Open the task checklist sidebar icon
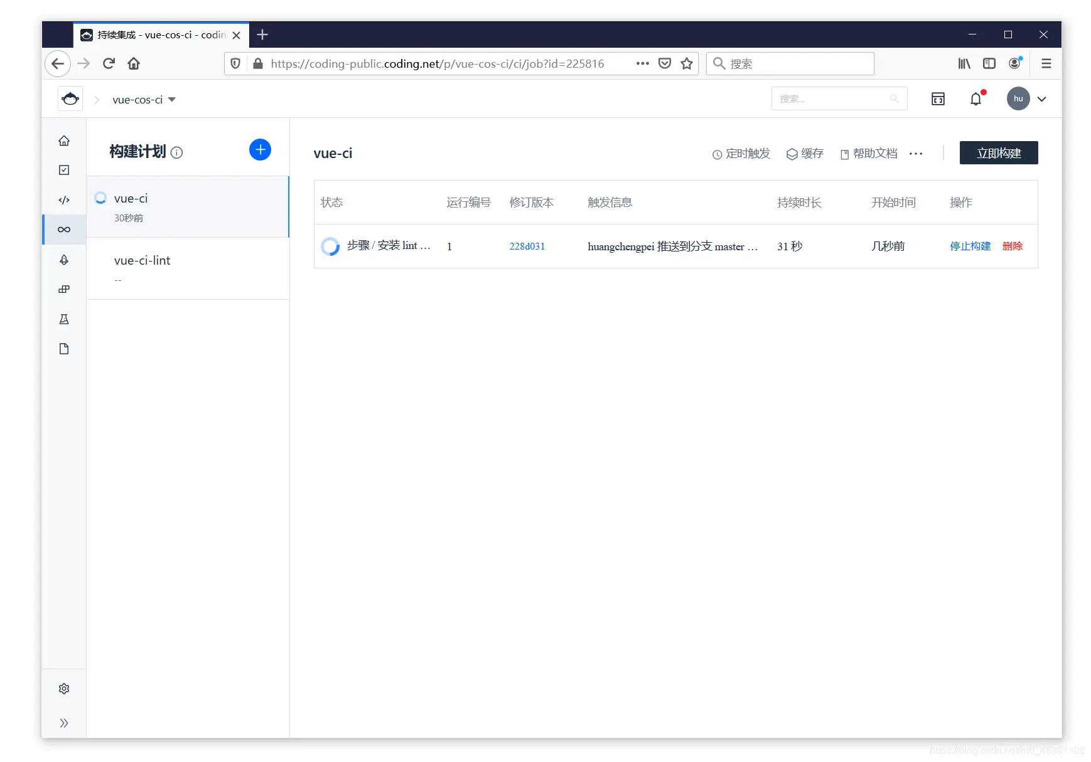Image resolution: width=1091 pixels, height=762 pixels. pyautogui.click(x=64, y=170)
